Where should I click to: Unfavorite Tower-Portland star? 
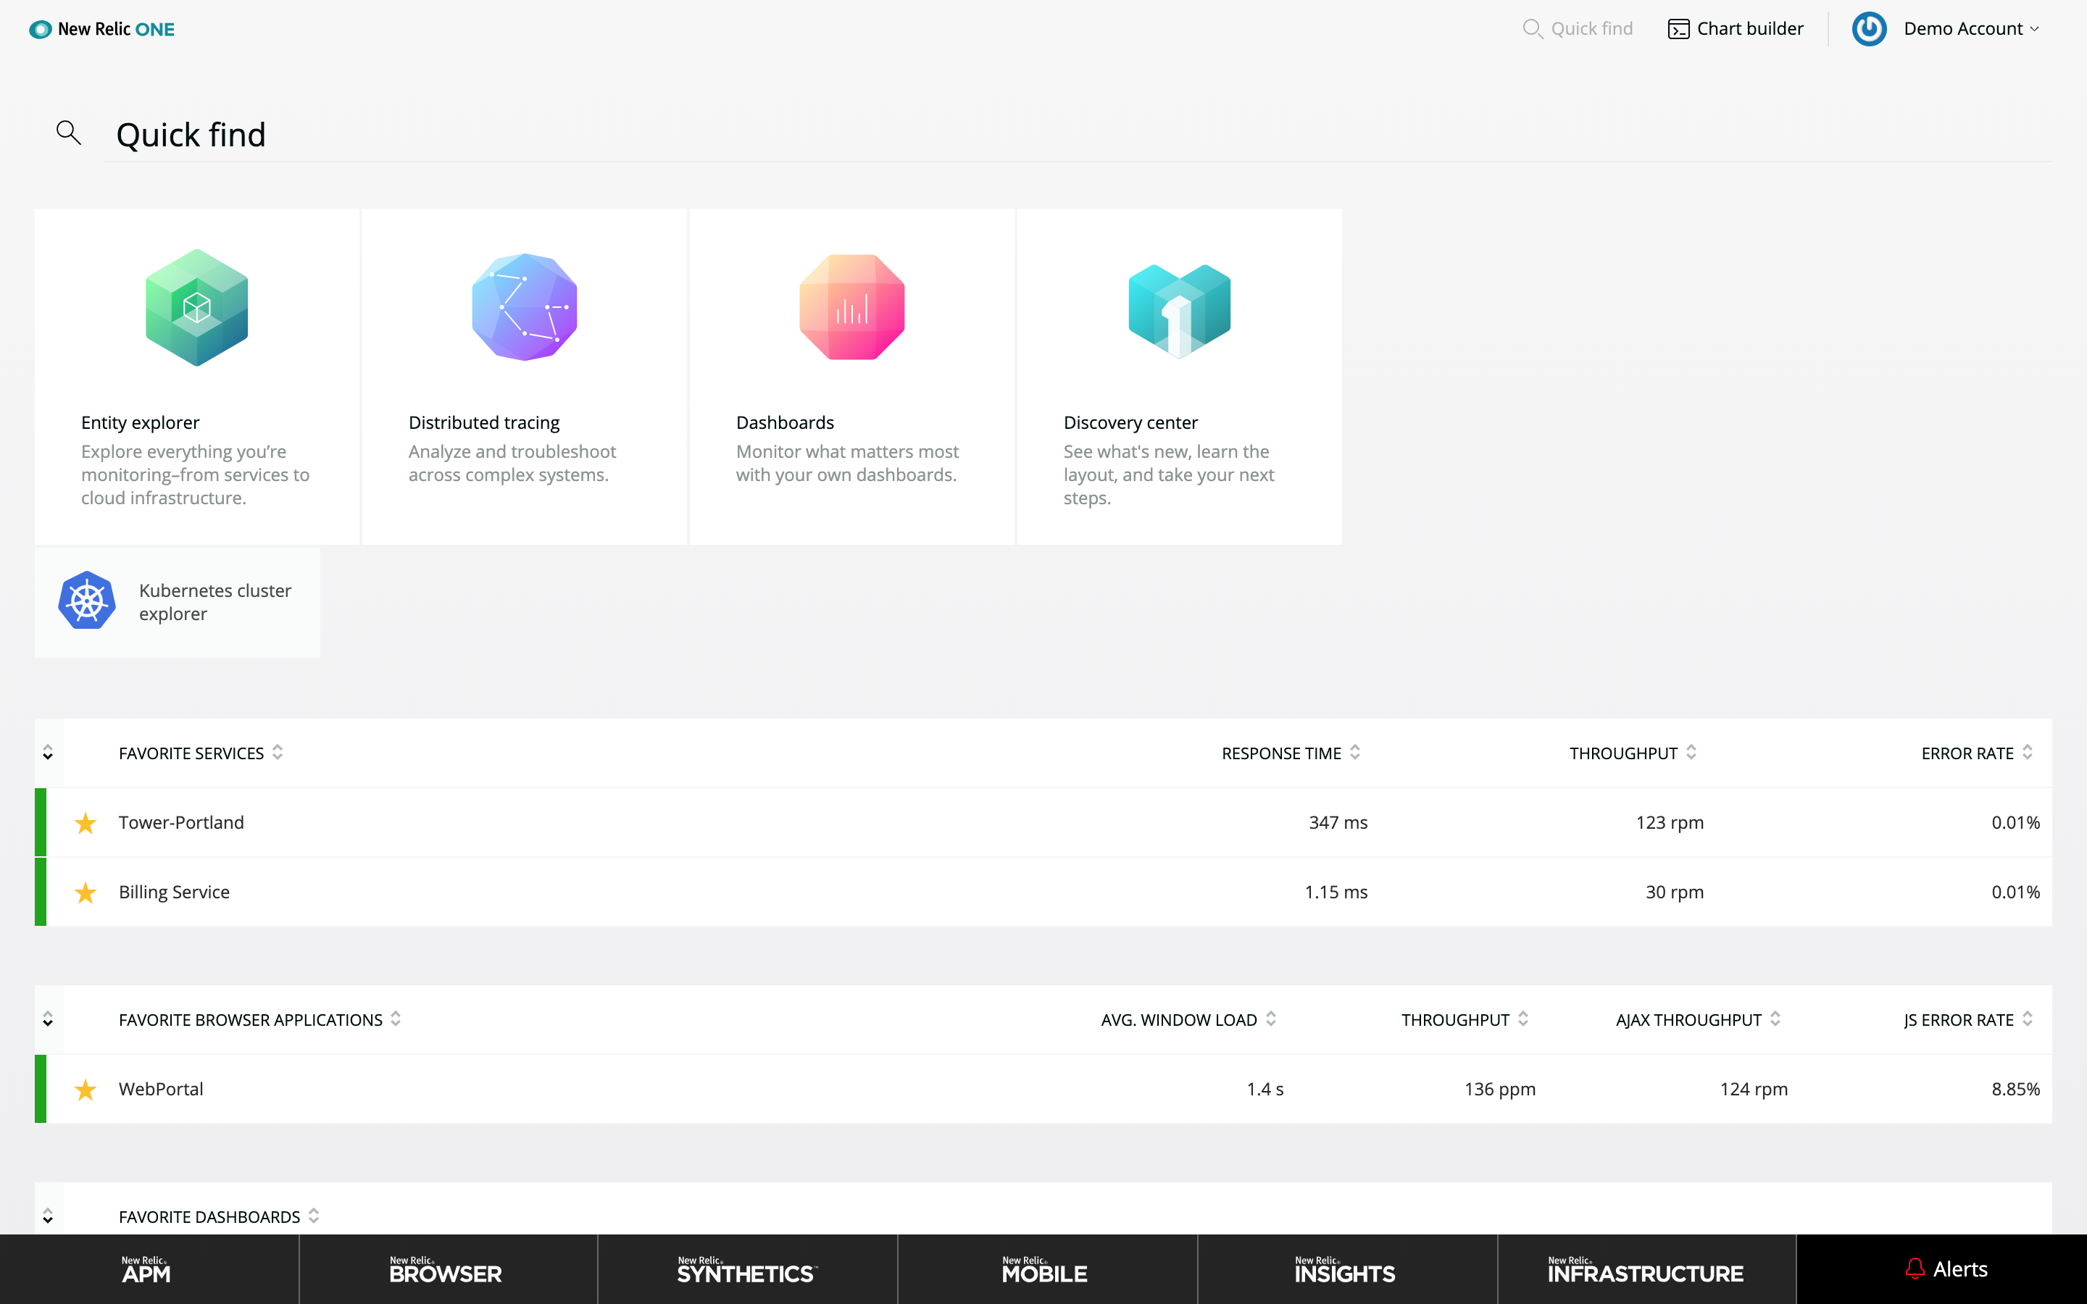(86, 823)
